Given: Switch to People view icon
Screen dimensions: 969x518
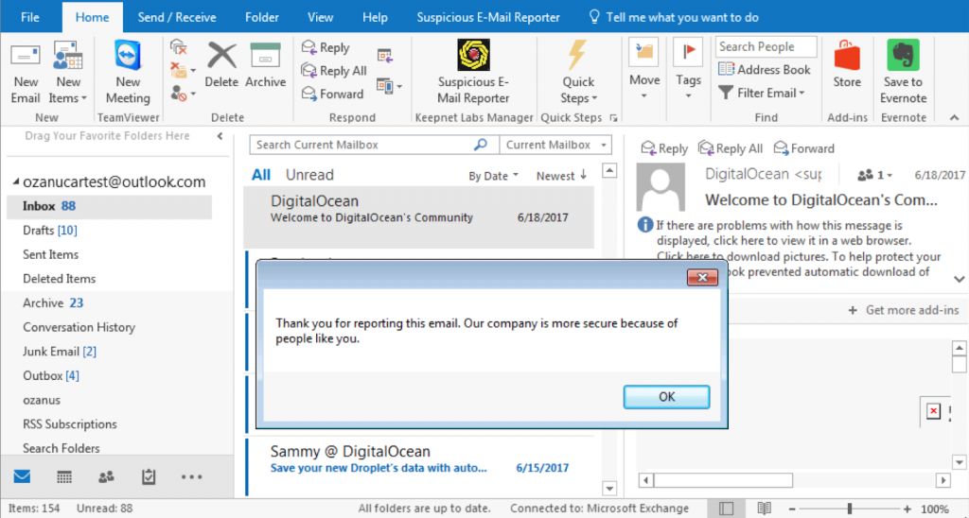Looking at the screenshot, I should tap(106, 476).
